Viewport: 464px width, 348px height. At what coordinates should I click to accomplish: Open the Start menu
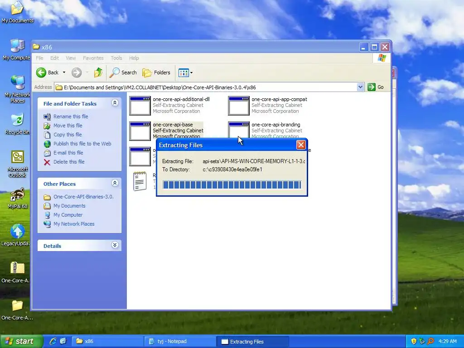click(22, 341)
